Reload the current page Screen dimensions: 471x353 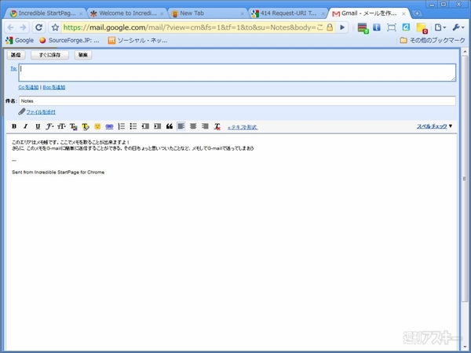pos(38,27)
